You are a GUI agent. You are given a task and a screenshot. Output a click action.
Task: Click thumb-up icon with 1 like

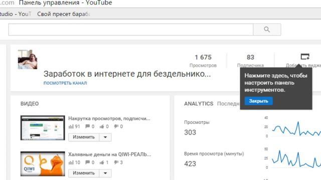[x=102, y=162]
